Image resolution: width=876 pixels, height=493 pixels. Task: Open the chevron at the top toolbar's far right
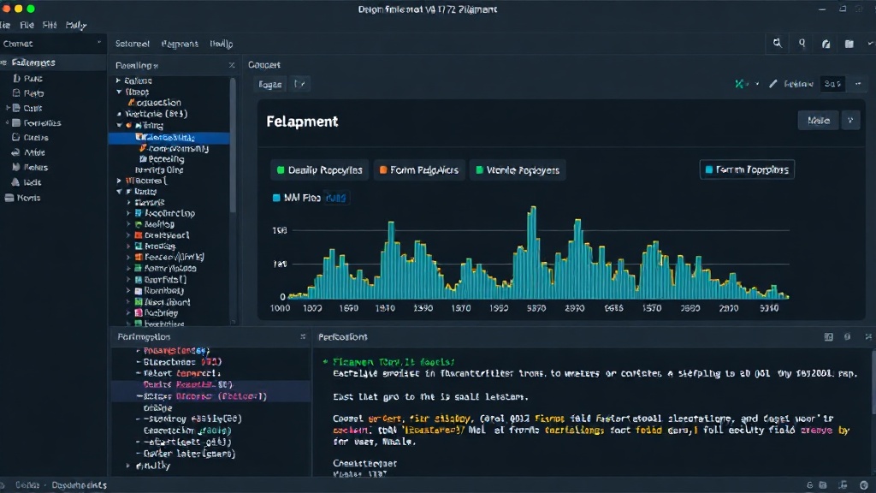click(870, 44)
